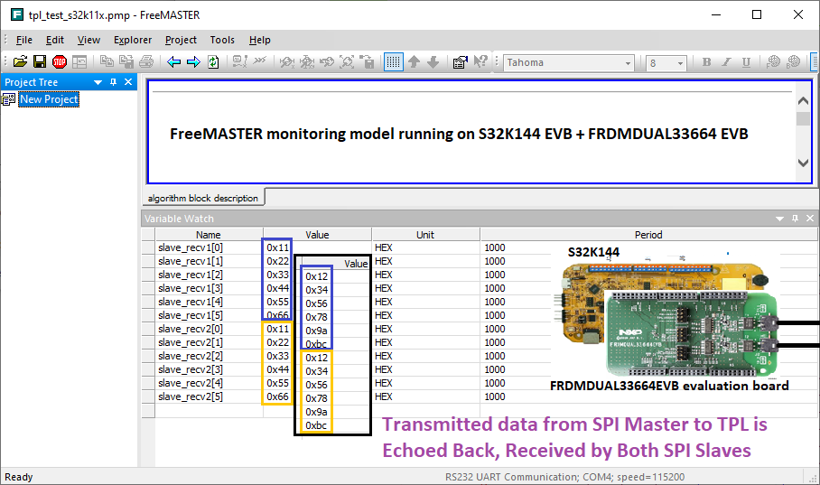Image resolution: width=820 pixels, height=485 pixels.
Task: Select variable slave_recv1[5]
Action: pyautogui.click(x=191, y=315)
